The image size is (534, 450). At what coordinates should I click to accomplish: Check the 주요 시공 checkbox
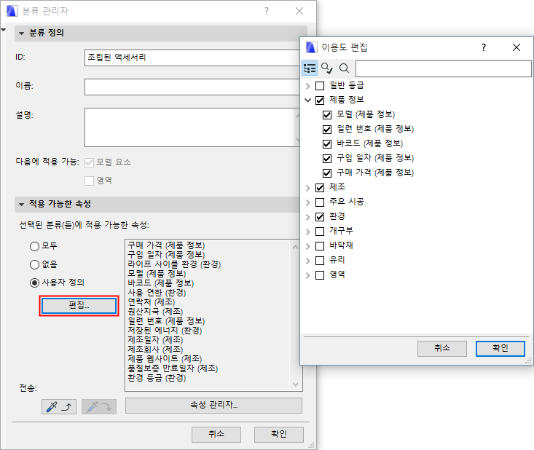point(320,202)
